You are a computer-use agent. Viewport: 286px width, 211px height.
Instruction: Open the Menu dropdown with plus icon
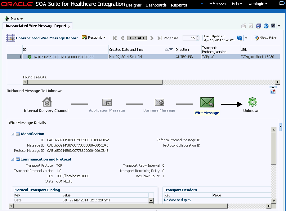click(x=14, y=19)
